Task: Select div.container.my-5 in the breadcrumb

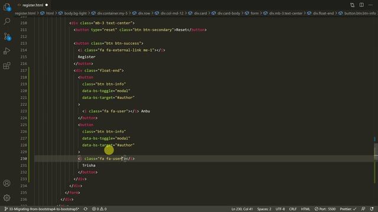Action: click(112, 13)
